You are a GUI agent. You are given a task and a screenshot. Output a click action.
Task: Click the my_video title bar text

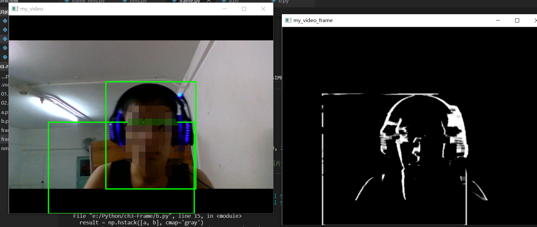(32, 9)
